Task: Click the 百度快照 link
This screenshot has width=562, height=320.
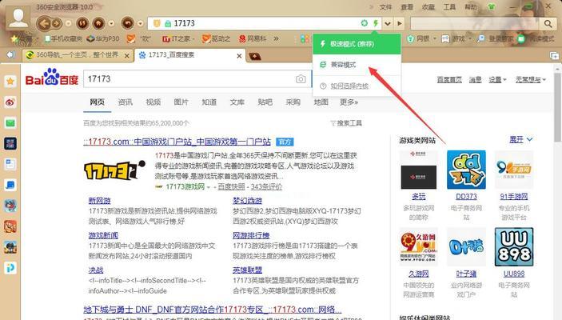Action: coord(231,186)
